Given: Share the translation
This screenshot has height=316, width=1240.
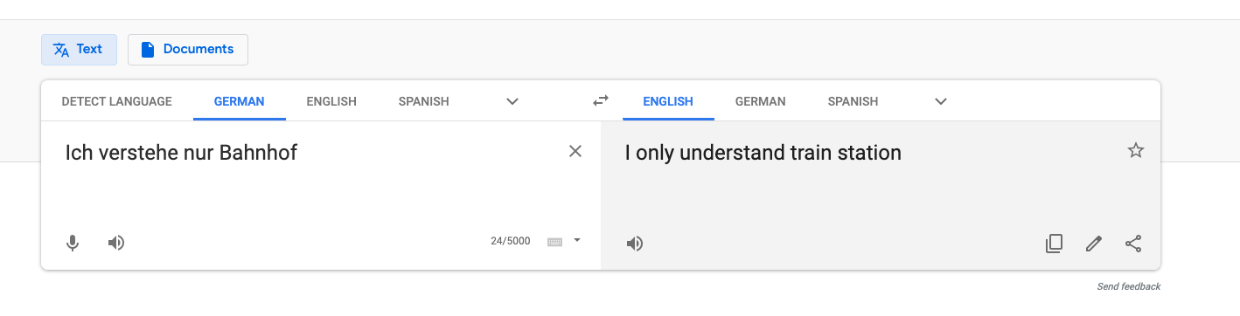Looking at the screenshot, I should click(x=1133, y=244).
